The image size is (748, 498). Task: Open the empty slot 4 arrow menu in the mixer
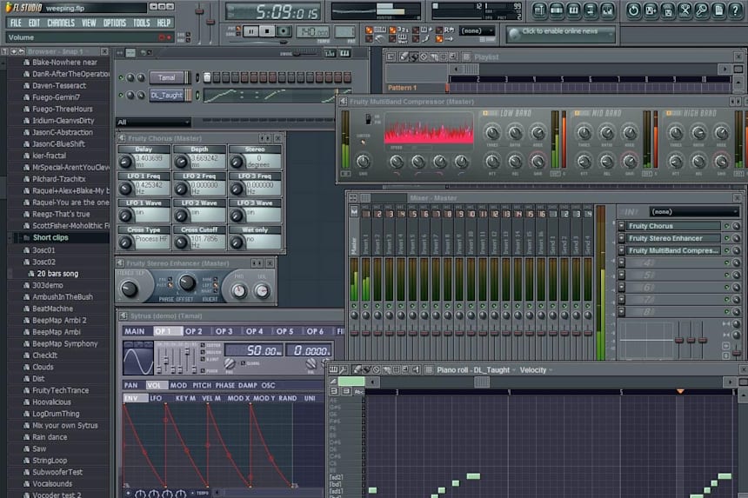621,262
